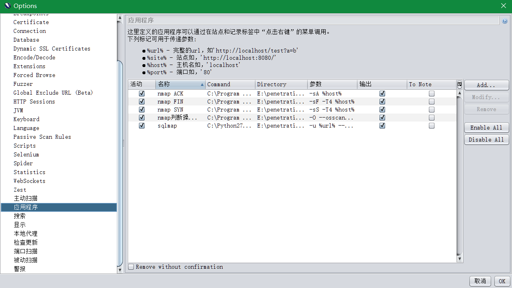Enable To Note checkbox for nmap FIN

point(432,101)
